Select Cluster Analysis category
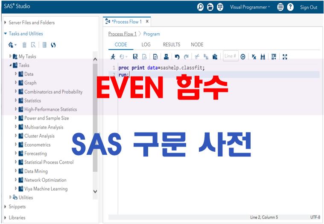This screenshot has height=224, width=324. [x=39, y=136]
